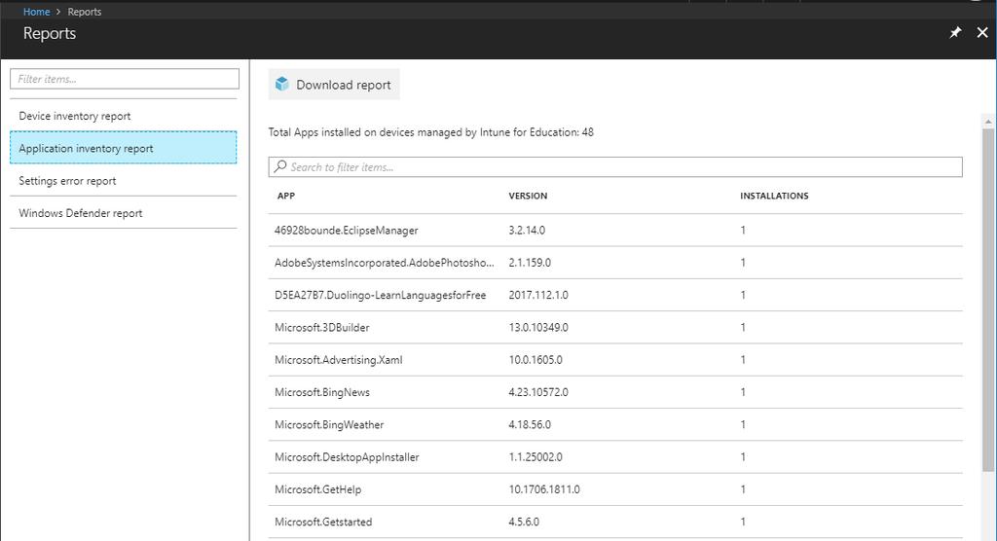
Task: Click version 4.18.56.0
Action: point(530,424)
